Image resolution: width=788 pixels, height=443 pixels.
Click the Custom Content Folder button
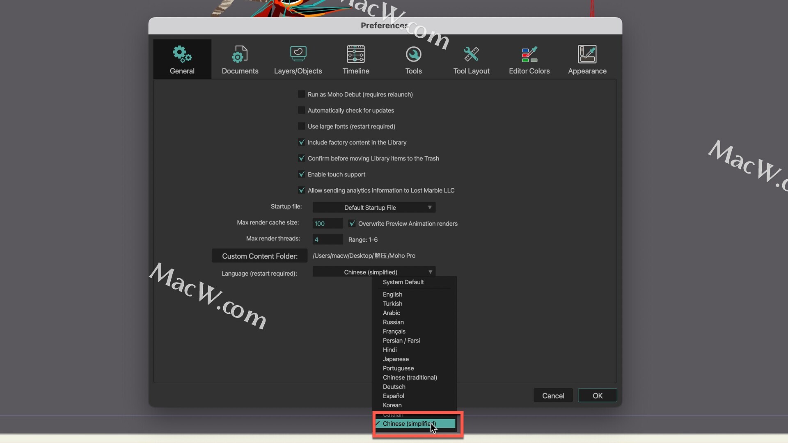[x=259, y=256]
